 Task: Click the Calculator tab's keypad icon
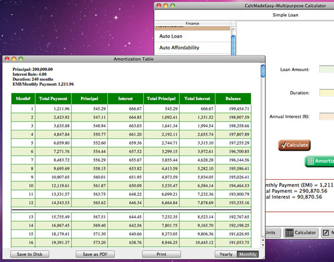click(289, 233)
